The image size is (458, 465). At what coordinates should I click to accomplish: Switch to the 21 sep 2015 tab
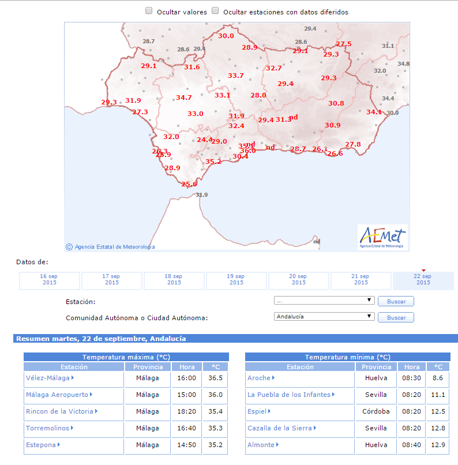click(x=361, y=280)
